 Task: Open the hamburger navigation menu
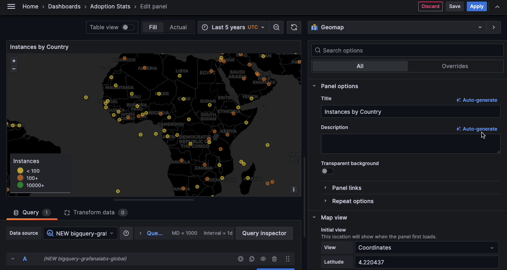coord(11,6)
